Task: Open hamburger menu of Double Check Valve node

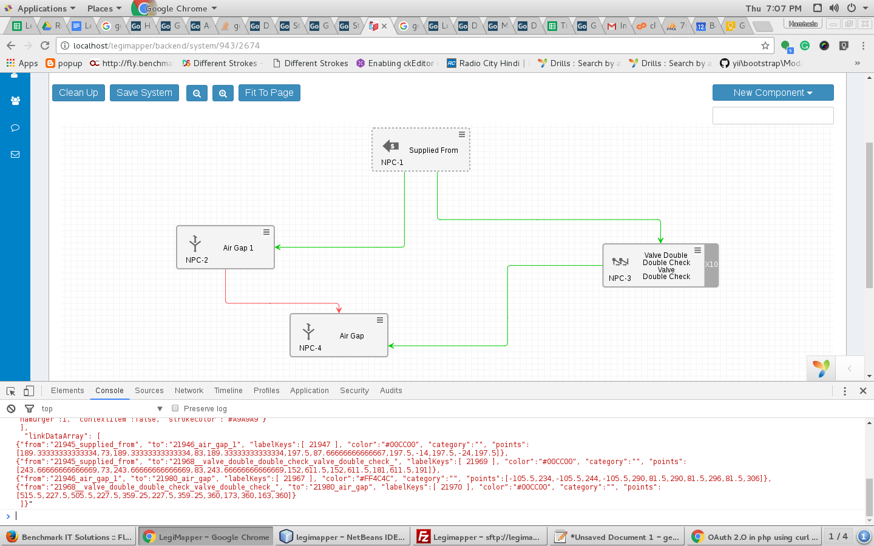Action: click(698, 250)
